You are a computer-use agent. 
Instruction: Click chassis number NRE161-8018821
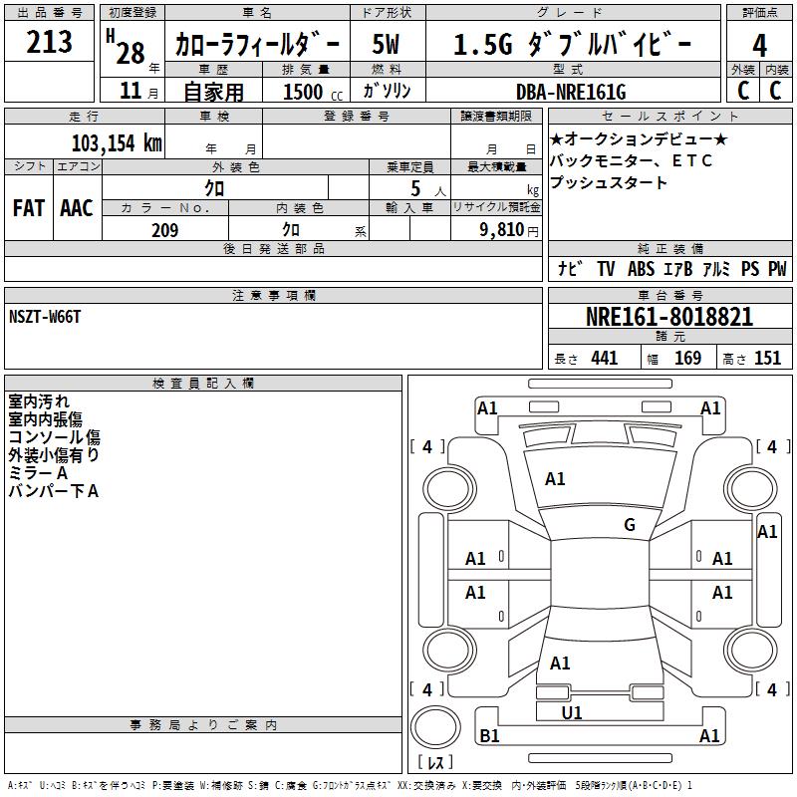[669, 318]
